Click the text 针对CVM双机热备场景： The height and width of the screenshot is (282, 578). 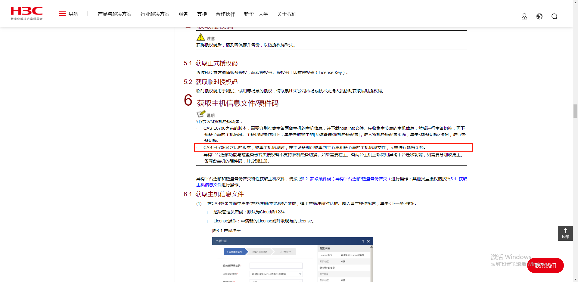(220, 122)
